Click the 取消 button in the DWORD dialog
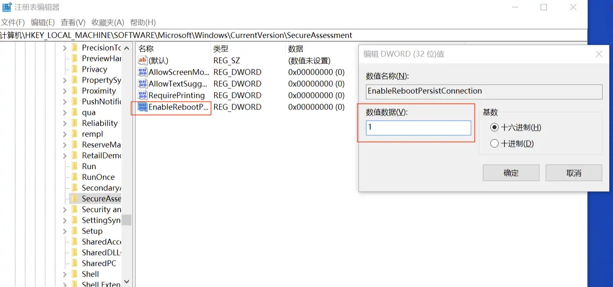 574,173
